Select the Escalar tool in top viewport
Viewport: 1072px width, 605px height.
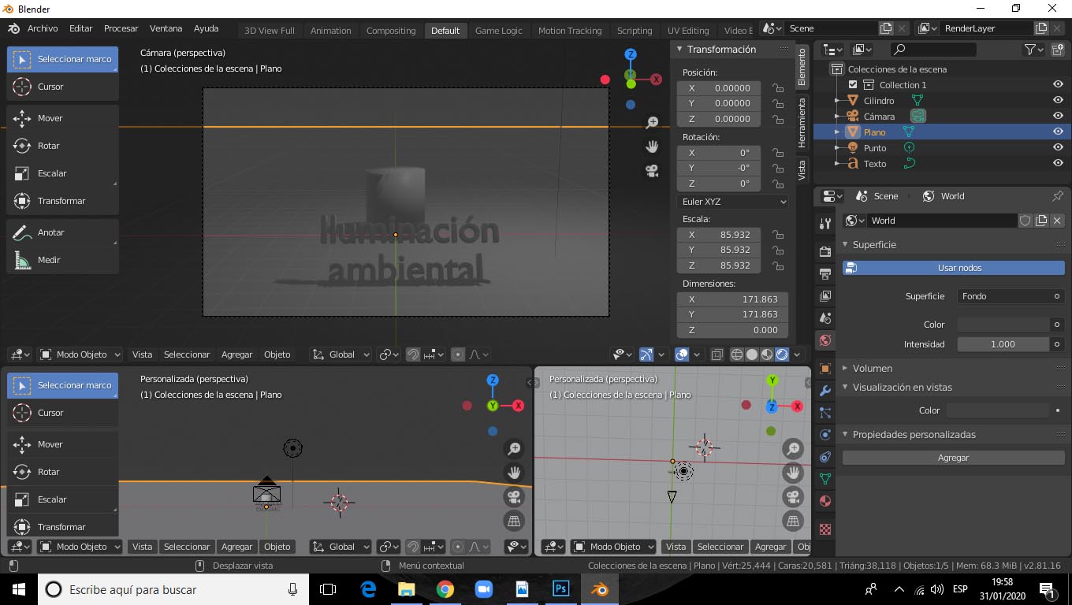tap(63, 173)
